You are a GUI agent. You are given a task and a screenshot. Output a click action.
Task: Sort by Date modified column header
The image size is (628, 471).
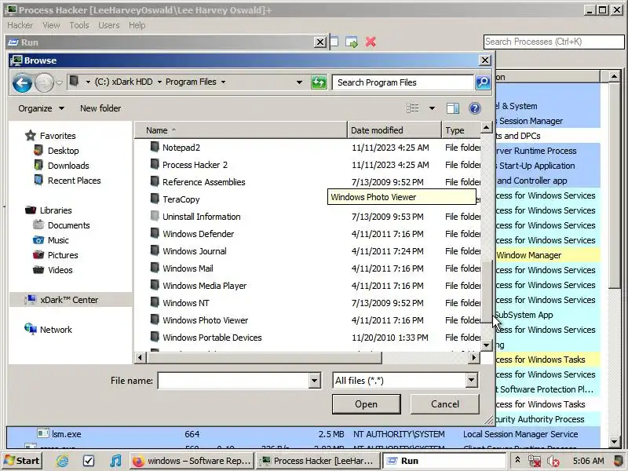395,130
